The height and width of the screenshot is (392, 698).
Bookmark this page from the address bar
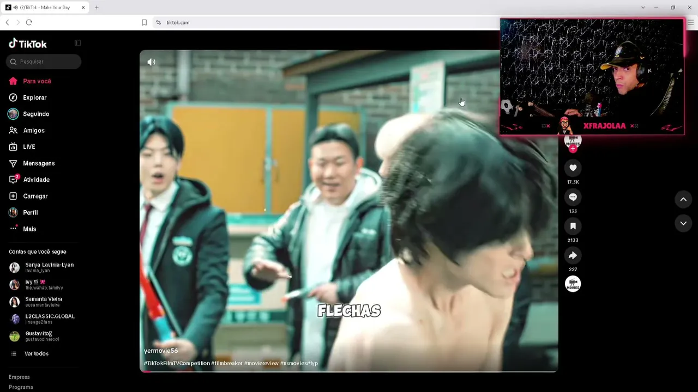point(144,22)
